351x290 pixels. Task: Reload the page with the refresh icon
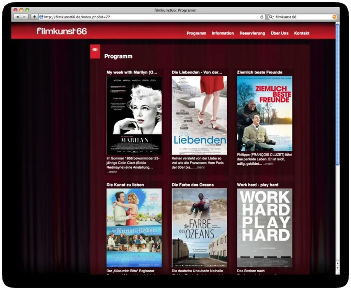click(x=262, y=17)
